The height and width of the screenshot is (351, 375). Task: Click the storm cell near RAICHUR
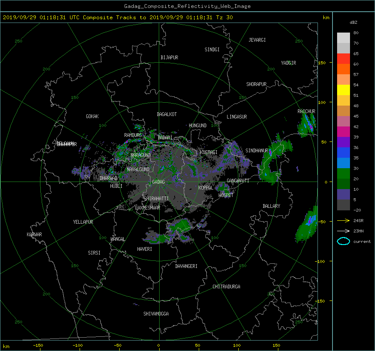[x=307, y=125]
